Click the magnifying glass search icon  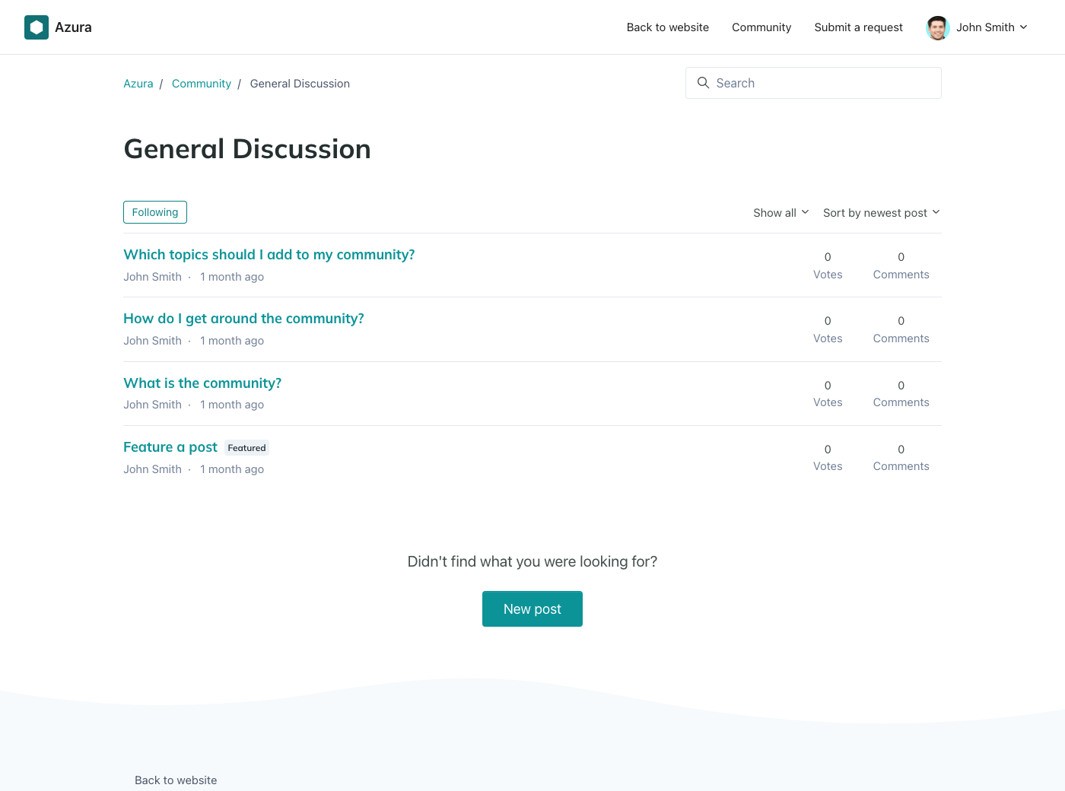click(x=703, y=83)
